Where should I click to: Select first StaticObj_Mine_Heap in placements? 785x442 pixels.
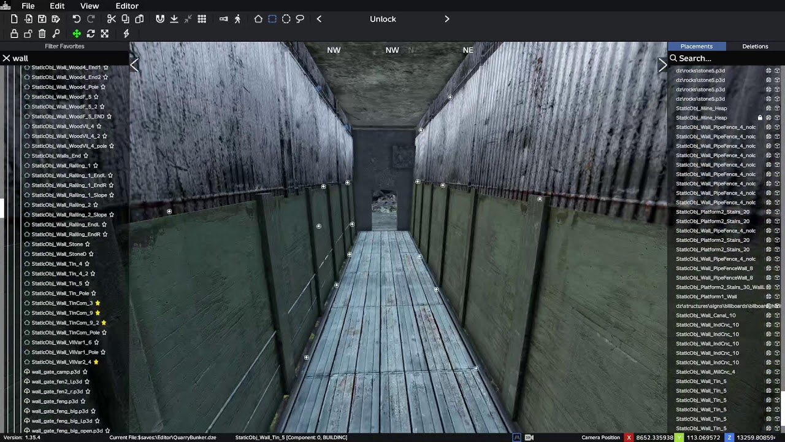tap(701, 108)
